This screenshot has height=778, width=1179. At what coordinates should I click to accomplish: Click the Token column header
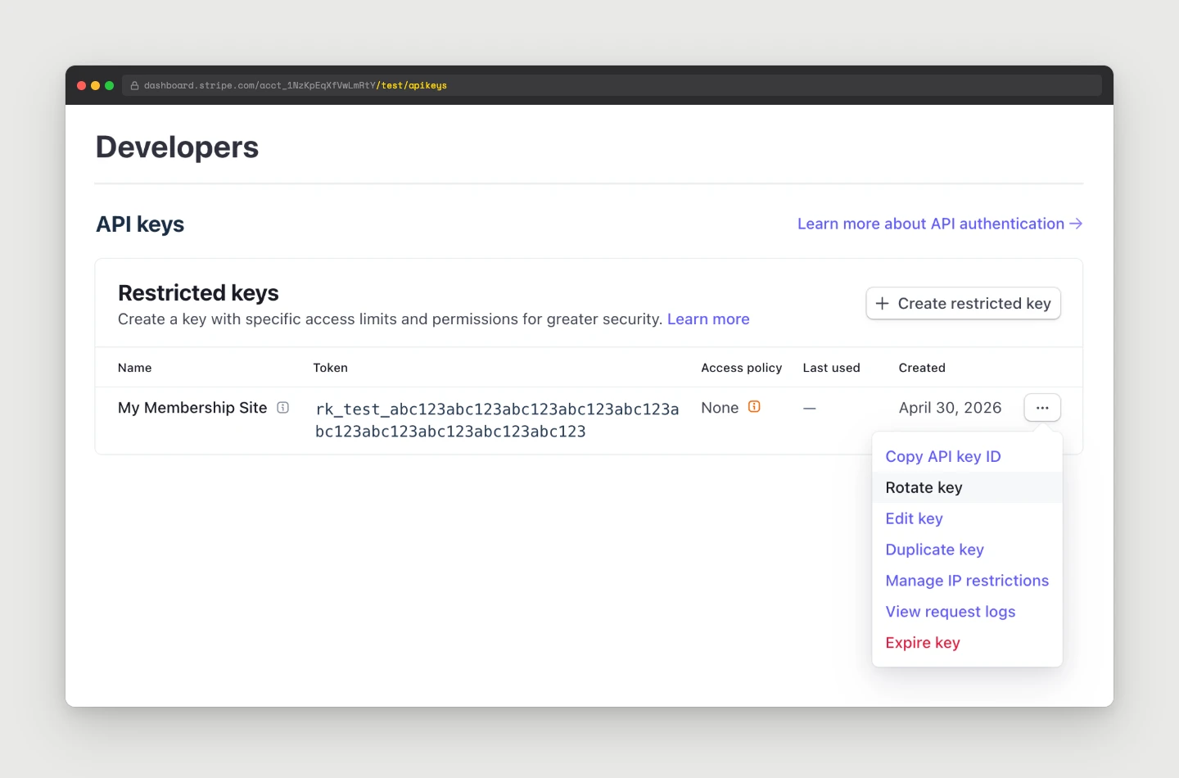click(x=330, y=368)
